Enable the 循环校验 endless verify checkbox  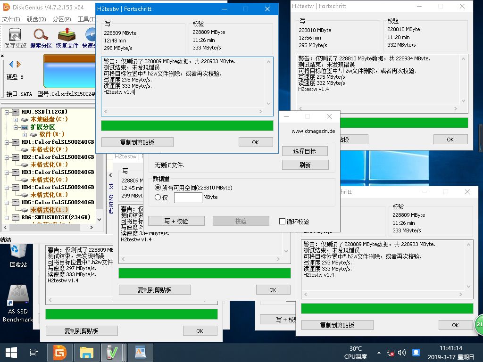pos(283,222)
